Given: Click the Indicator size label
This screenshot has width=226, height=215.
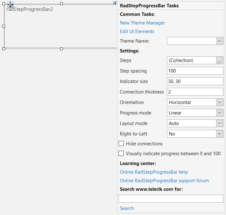Looking at the screenshot, I should click(x=134, y=81).
